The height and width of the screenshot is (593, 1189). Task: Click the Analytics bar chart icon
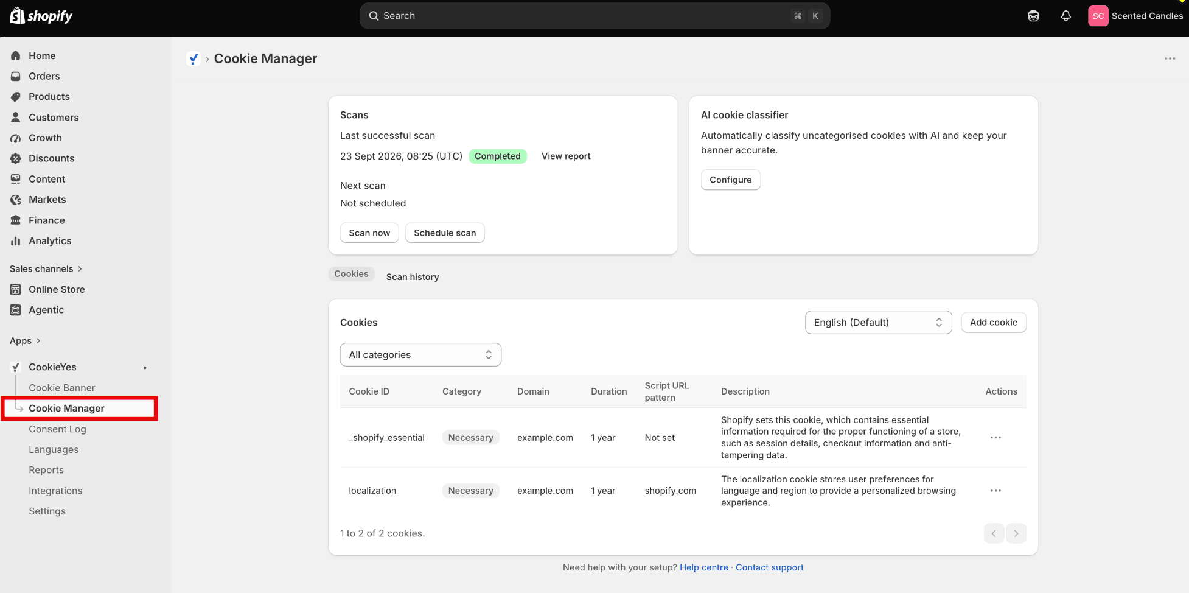pos(16,241)
